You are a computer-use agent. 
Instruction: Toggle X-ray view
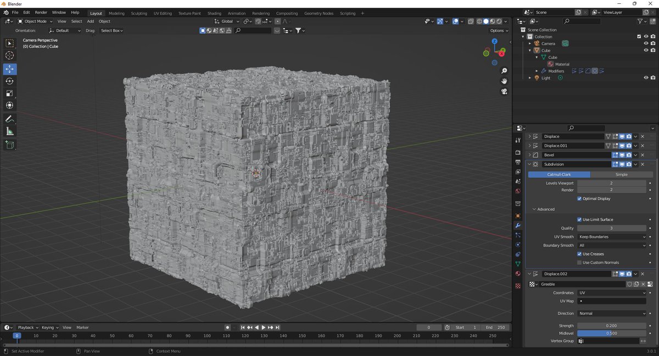(x=471, y=21)
